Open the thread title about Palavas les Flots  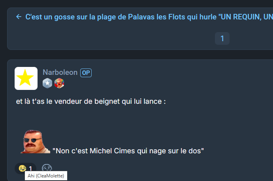click(149, 17)
